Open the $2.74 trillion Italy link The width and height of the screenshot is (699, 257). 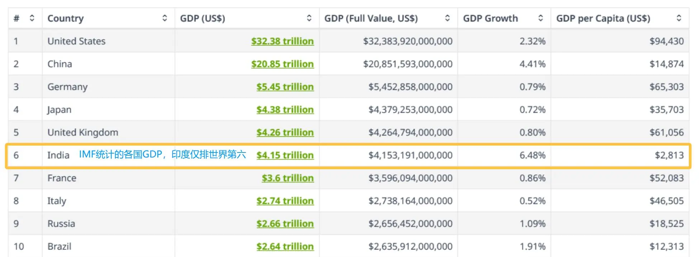(x=285, y=201)
